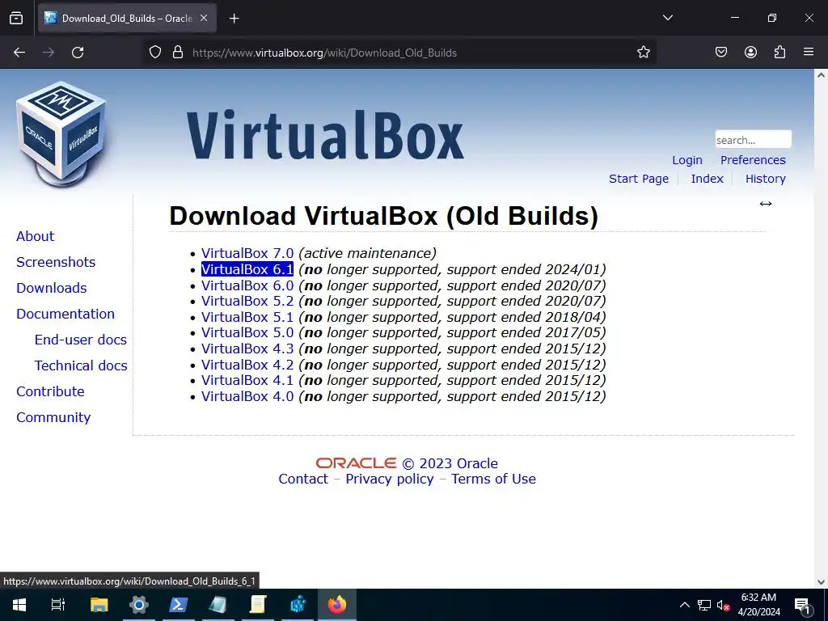The width and height of the screenshot is (828, 621).
Task: Click the width toggle double-arrow icon
Action: click(x=765, y=204)
